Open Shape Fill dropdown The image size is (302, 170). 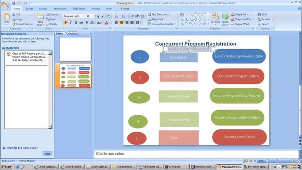pos(240,14)
